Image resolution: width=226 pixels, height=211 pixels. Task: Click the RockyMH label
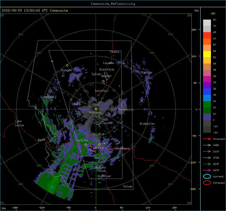click(66, 70)
